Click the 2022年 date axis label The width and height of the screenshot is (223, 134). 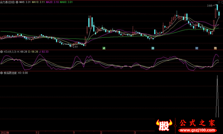coord(5,132)
